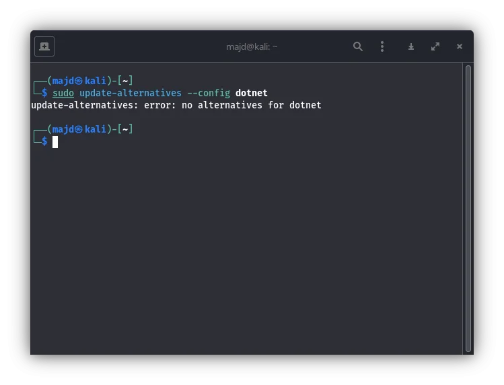Click the vertical scrollbar in the terminal
504x385 pixels.
(468, 209)
